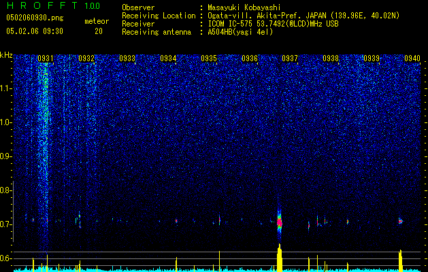428x272 pixels.
Task: Select the file name 0502060930.png
Action: tap(35, 18)
